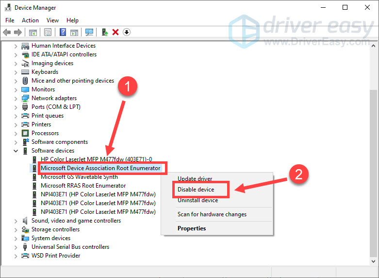
Task: Click the vertical scrollbar down arrow
Action: [x=373, y=261]
